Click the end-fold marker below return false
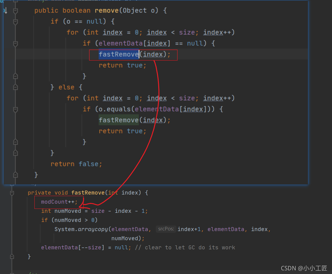The image size is (332, 274). pos(15,174)
